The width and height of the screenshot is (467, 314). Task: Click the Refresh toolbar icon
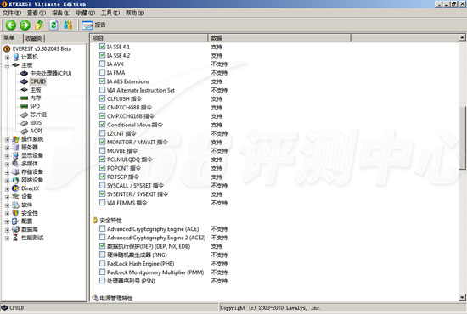[53, 25]
